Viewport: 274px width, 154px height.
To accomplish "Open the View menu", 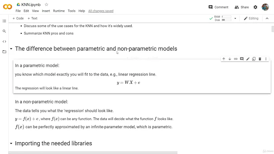I will click(x=35, y=11).
